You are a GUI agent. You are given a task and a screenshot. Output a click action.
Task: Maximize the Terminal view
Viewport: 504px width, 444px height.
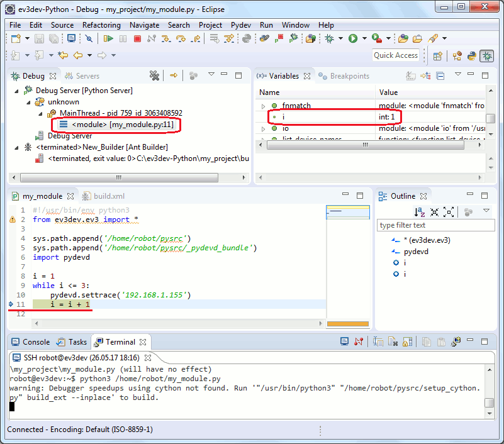click(484, 341)
